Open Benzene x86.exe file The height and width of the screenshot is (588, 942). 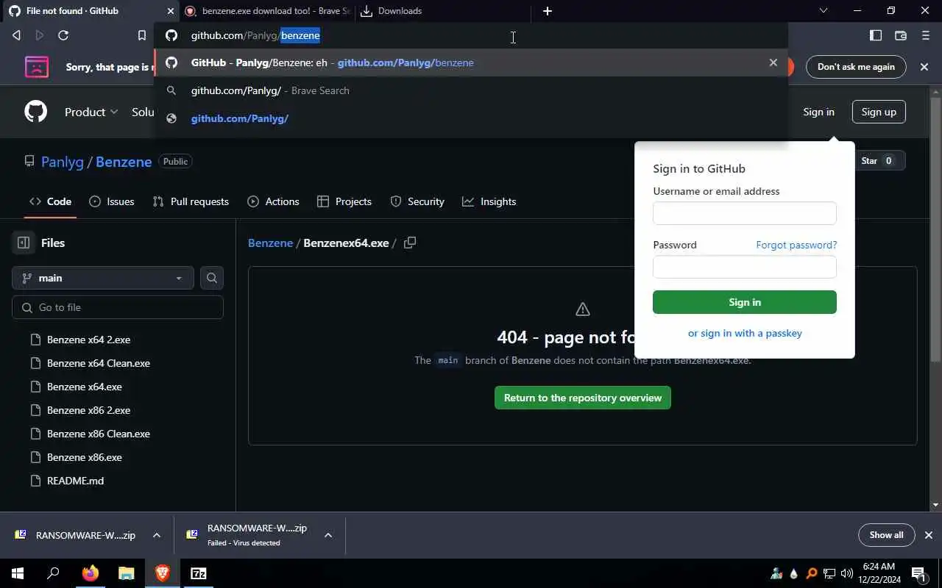85,457
